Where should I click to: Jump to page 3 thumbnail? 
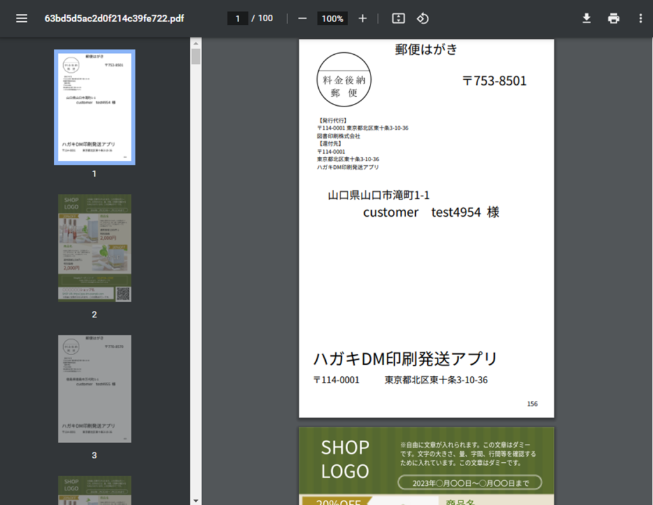point(94,388)
